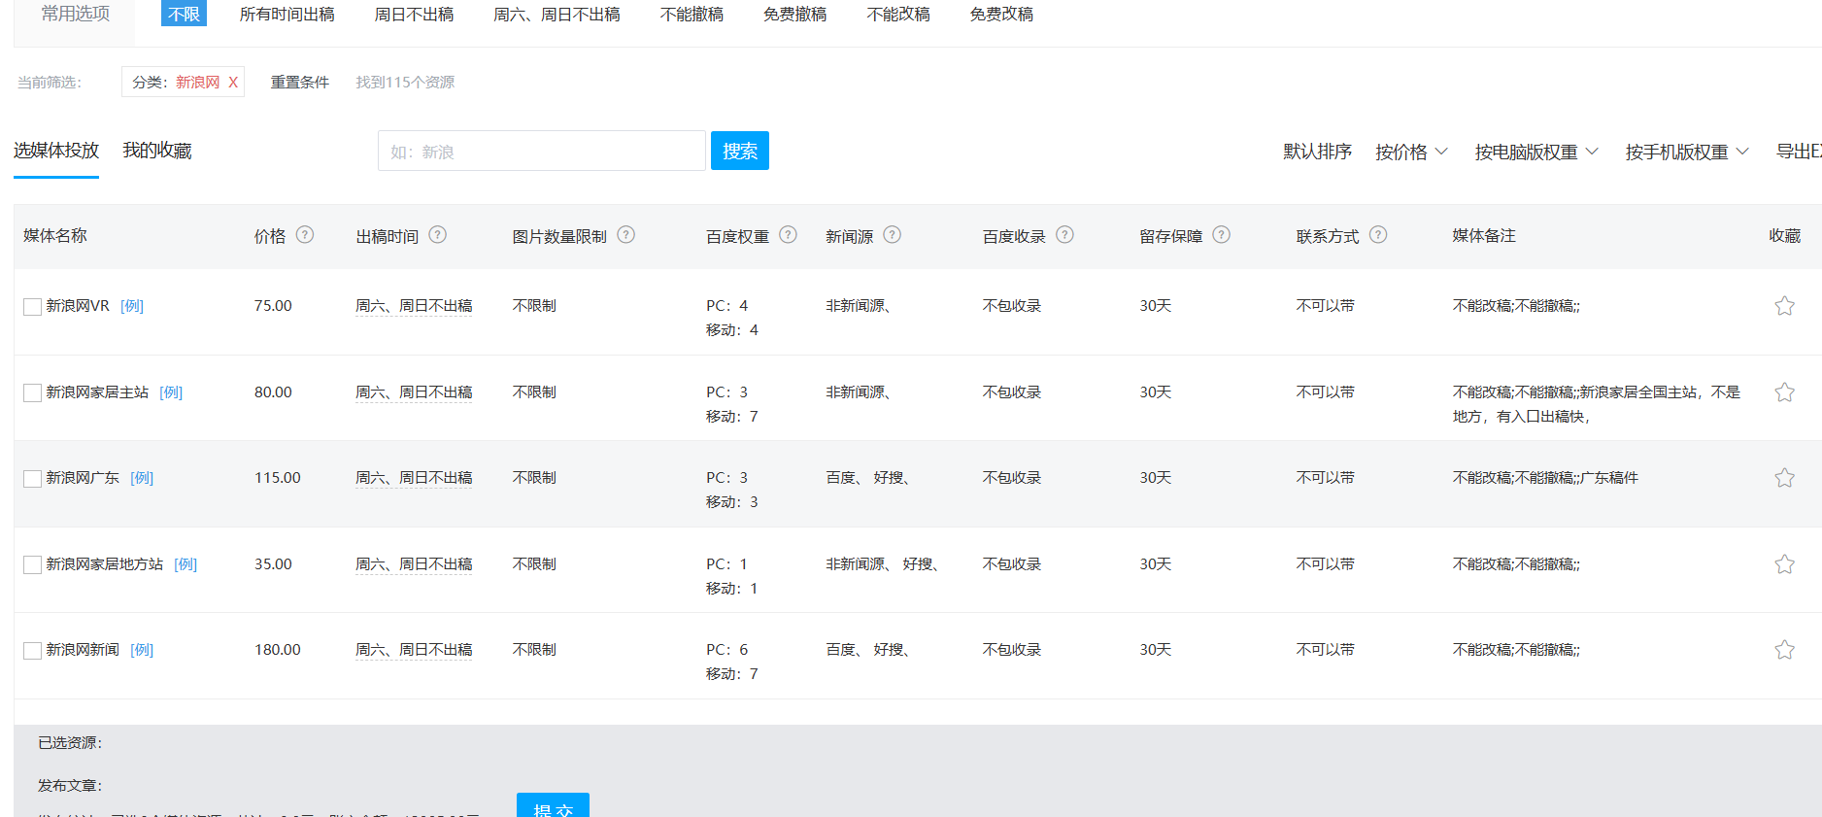The image size is (1822, 817).
Task: Tick the 新浪网新闻 row checkbox
Action: (x=32, y=651)
